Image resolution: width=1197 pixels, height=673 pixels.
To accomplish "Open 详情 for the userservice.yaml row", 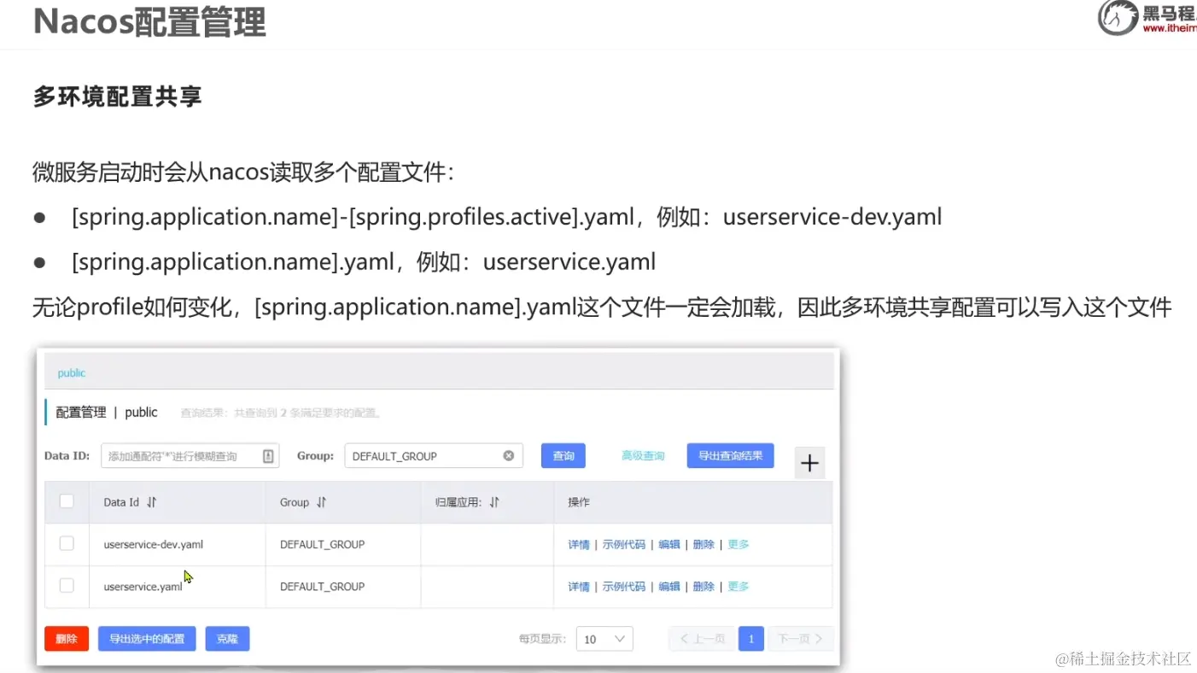I will tap(579, 586).
